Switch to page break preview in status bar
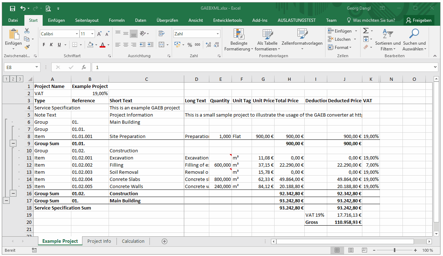This screenshot has width=443, height=256. pos(365,250)
